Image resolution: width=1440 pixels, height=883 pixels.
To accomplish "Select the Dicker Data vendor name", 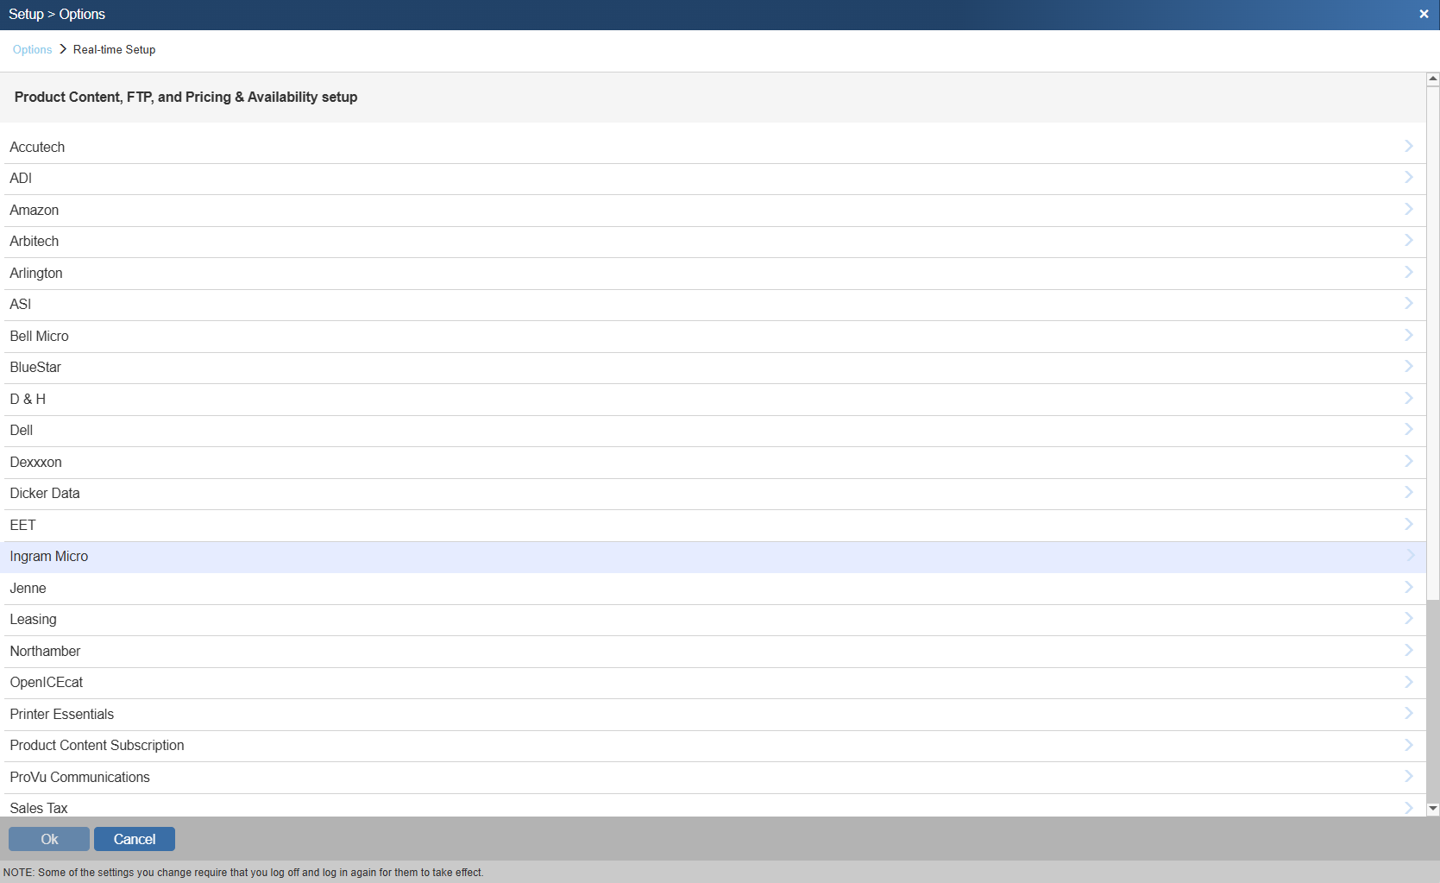I will pyautogui.click(x=45, y=493).
